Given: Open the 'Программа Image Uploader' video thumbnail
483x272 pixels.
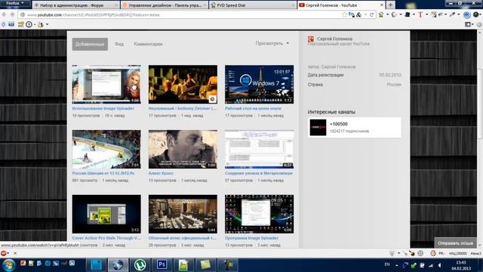Looking at the screenshot, I should pyautogui.click(x=259, y=214).
